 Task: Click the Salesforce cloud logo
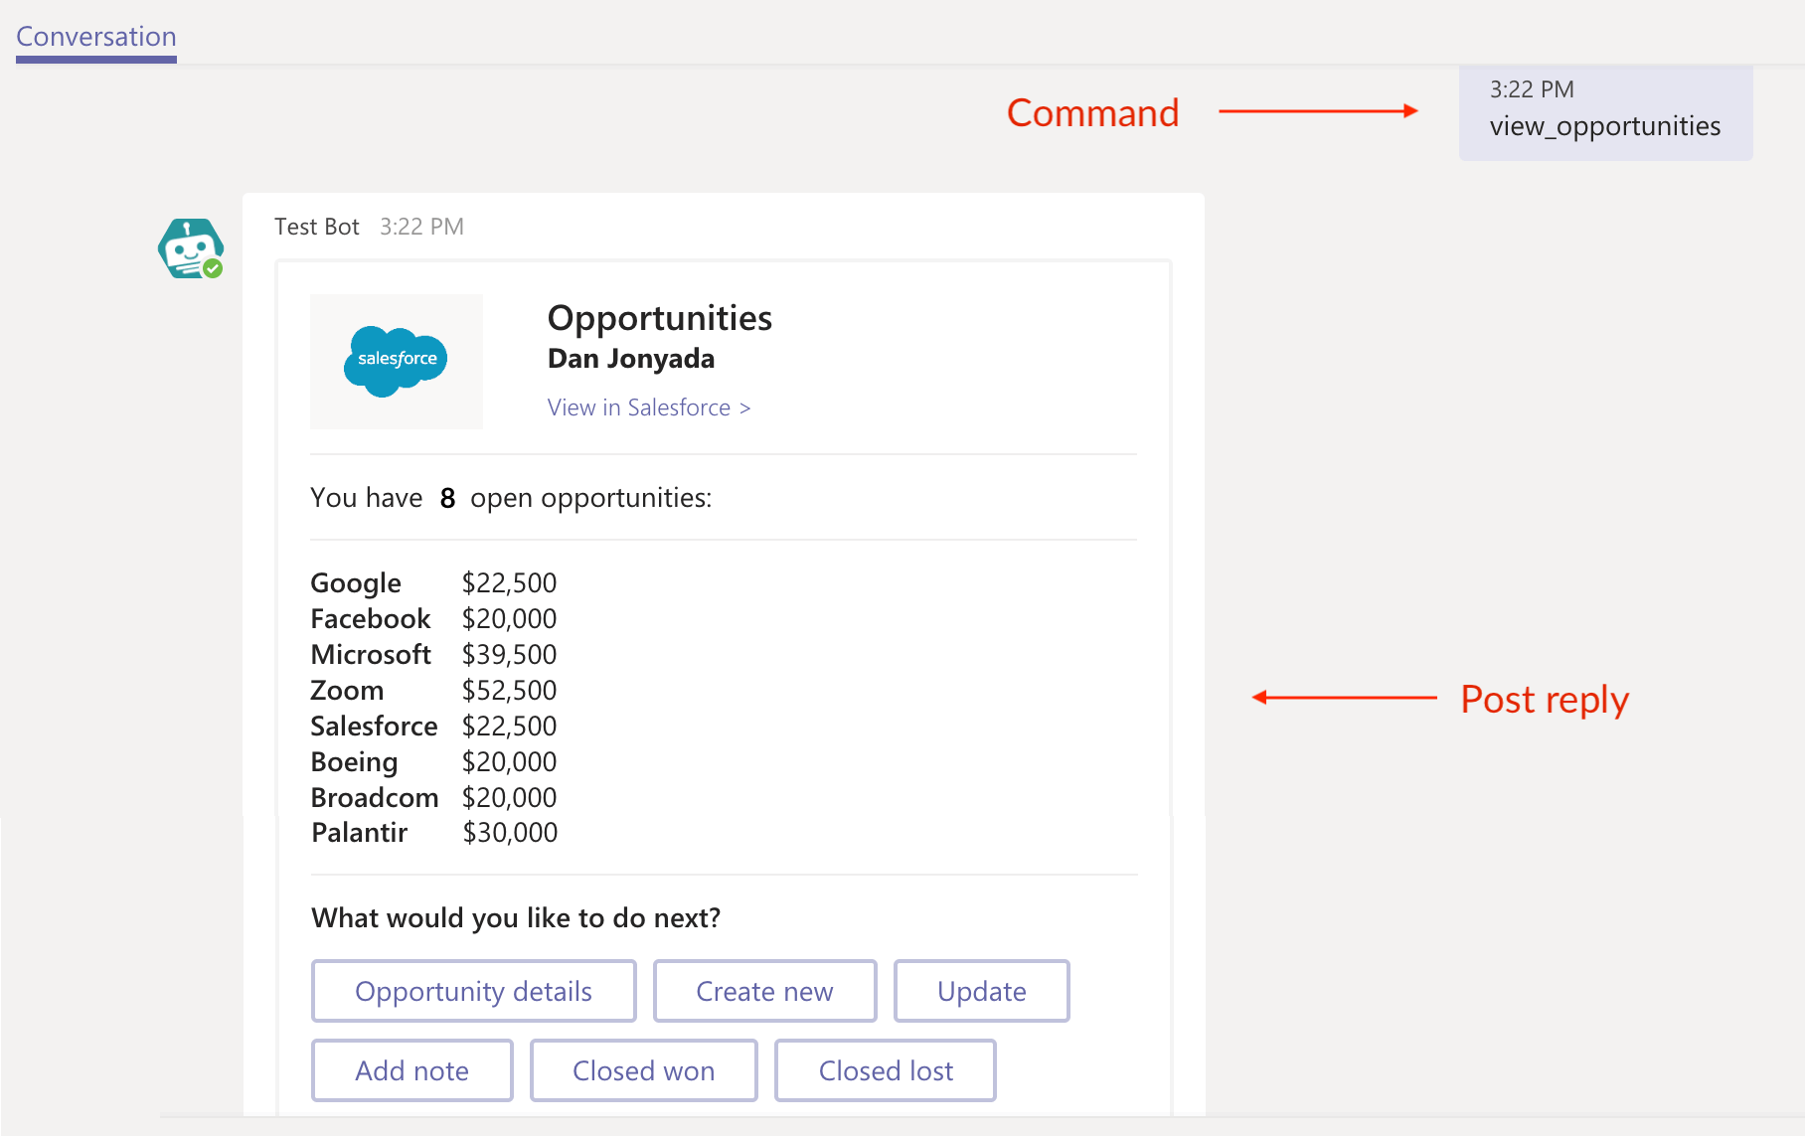(x=396, y=361)
